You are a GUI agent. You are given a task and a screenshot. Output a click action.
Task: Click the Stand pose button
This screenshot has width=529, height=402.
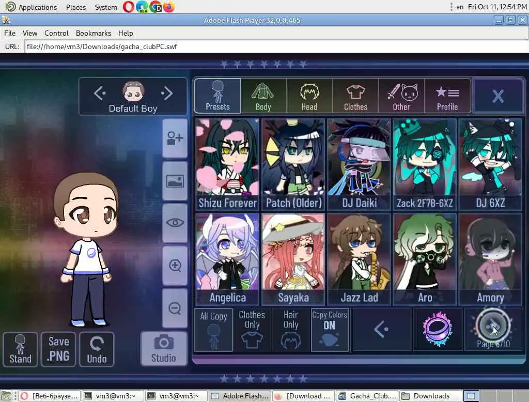20,349
